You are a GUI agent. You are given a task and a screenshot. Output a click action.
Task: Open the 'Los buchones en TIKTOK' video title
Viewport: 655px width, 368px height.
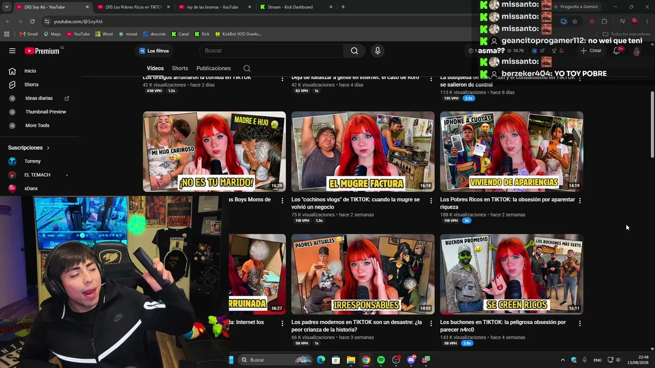point(503,326)
